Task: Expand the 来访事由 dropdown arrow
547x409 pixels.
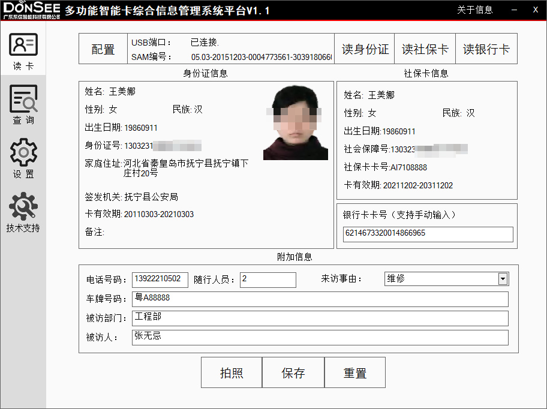Action: click(x=503, y=279)
